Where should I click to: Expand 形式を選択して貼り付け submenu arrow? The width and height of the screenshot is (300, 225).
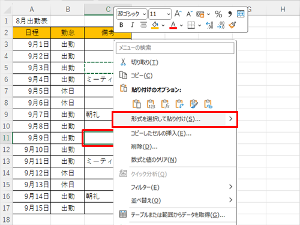click(230, 119)
